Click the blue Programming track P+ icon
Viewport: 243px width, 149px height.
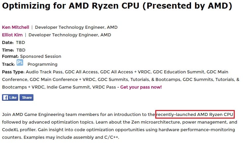(x=20, y=62)
